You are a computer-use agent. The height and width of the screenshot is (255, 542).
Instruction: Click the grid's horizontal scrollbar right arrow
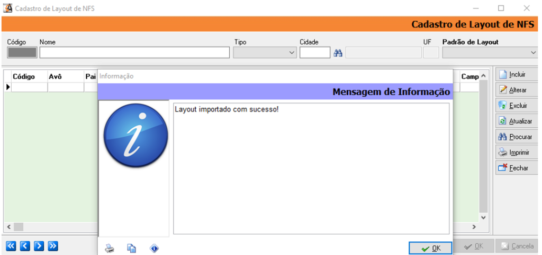tap(474, 226)
